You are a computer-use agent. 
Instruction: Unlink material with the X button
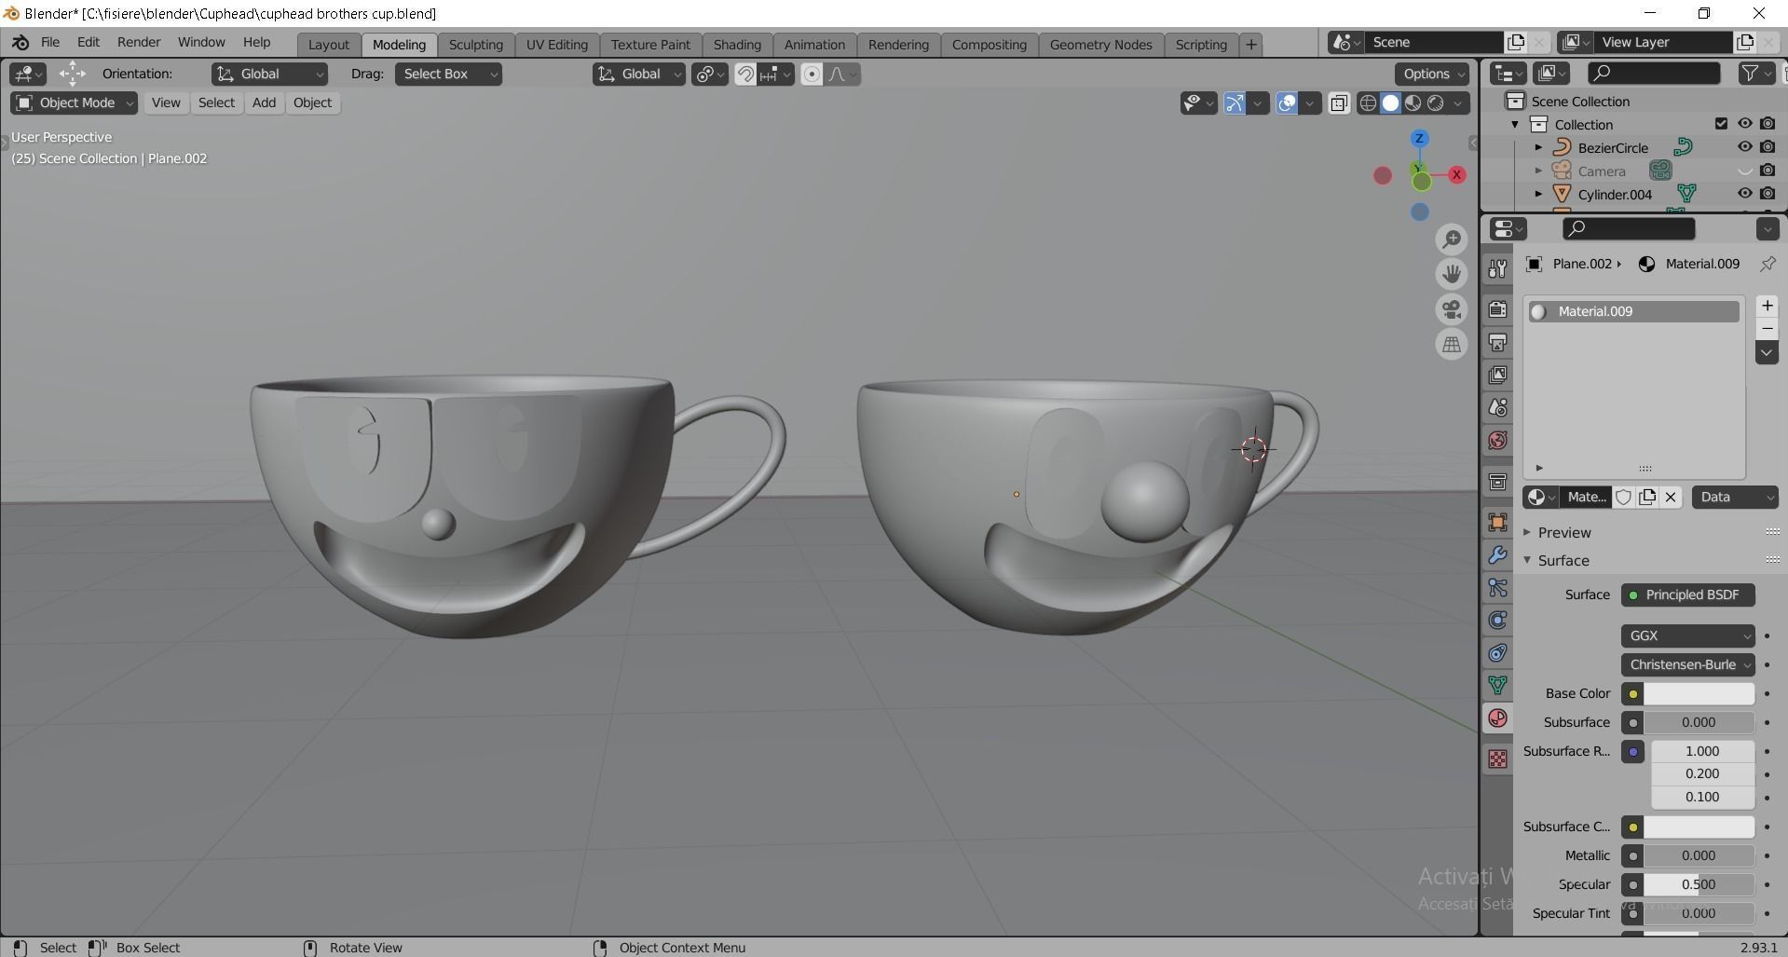(x=1671, y=497)
